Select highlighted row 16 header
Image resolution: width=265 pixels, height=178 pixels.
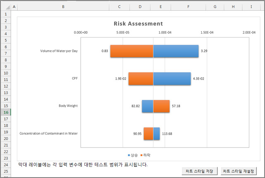coord(6,112)
